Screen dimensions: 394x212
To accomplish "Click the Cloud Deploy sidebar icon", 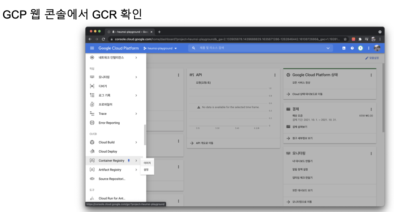I will 92,151.
